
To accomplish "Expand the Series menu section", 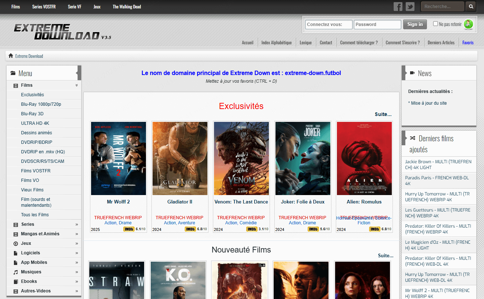I will click(76, 224).
